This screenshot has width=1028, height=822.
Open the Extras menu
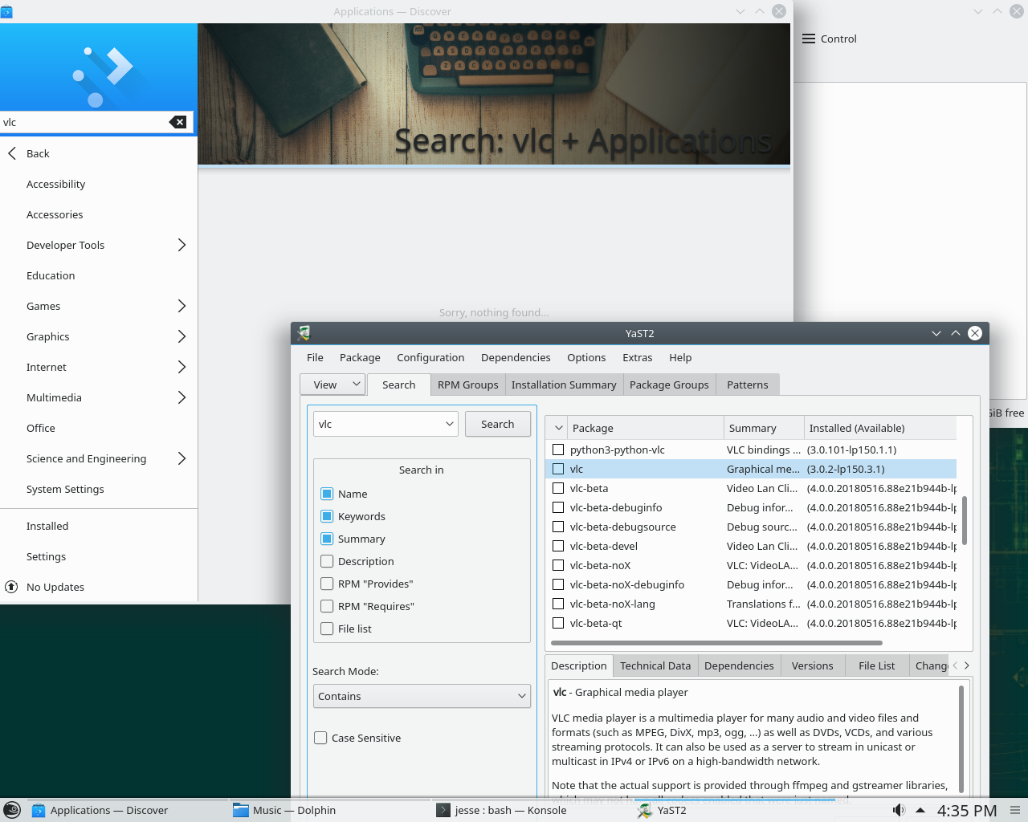[x=638, y=357]
